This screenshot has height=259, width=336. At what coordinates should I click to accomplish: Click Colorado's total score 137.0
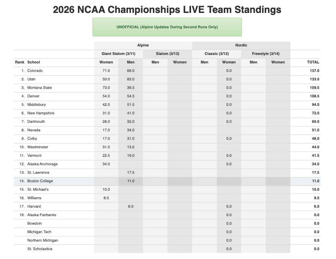[x=313, y=71]
